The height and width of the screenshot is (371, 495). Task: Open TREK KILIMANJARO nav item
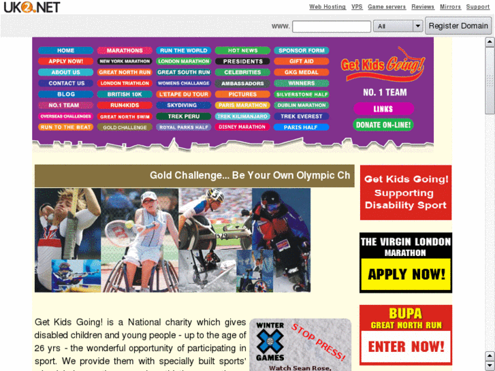click(x=242, y=116)
